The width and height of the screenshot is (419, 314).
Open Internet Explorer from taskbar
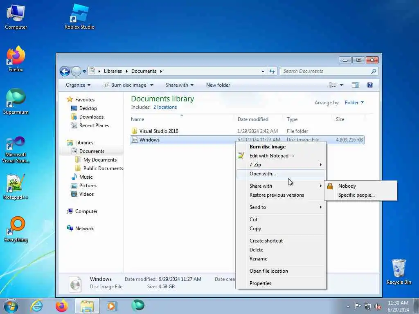click(x=36, y=306)
